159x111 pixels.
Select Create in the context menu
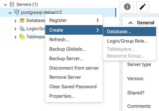(74, 30)
